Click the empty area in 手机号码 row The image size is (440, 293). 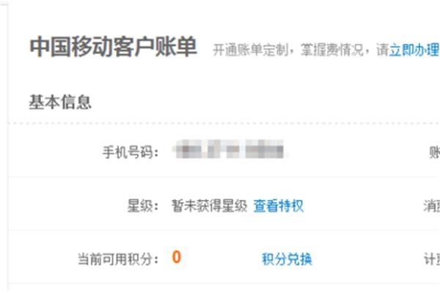tap(356, 152)
